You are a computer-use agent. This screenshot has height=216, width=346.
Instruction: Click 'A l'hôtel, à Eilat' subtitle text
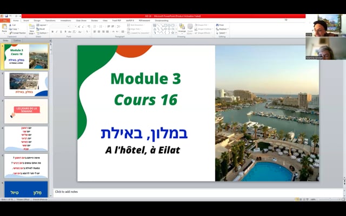click(x=143, y=150)
